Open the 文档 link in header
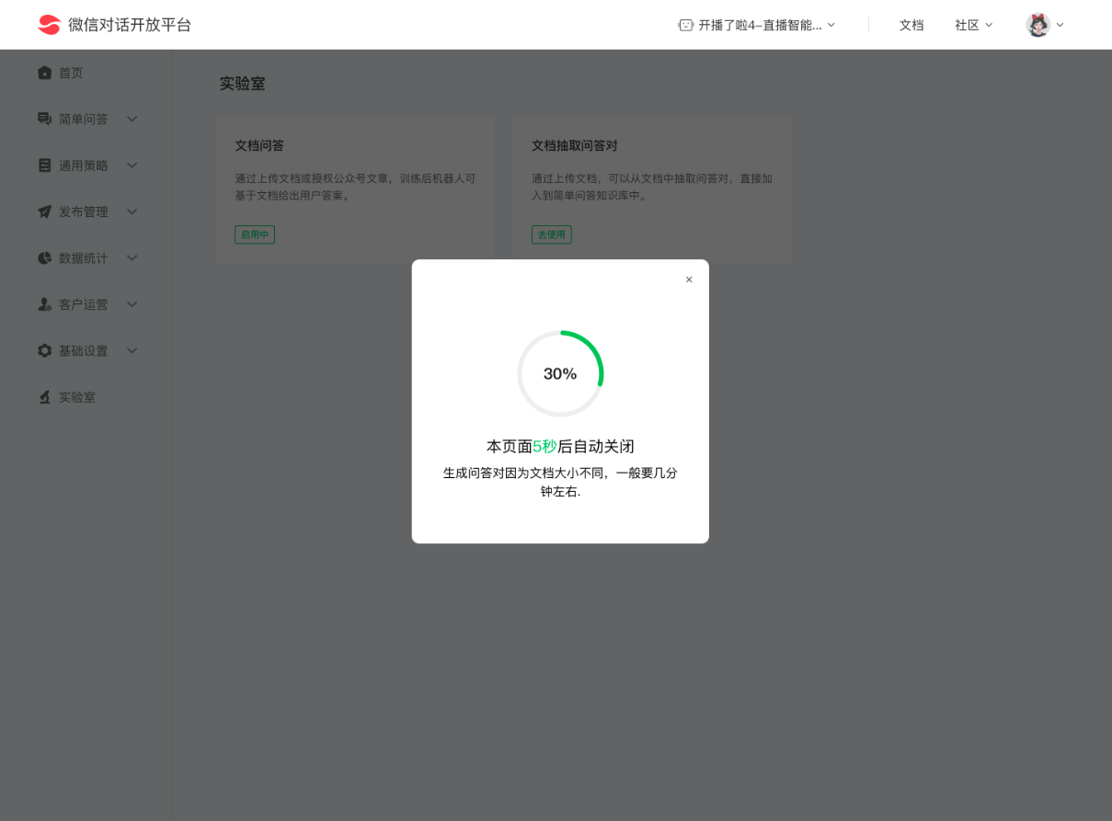Viewport: 1112px width, 821px height. tap(911, 25)
